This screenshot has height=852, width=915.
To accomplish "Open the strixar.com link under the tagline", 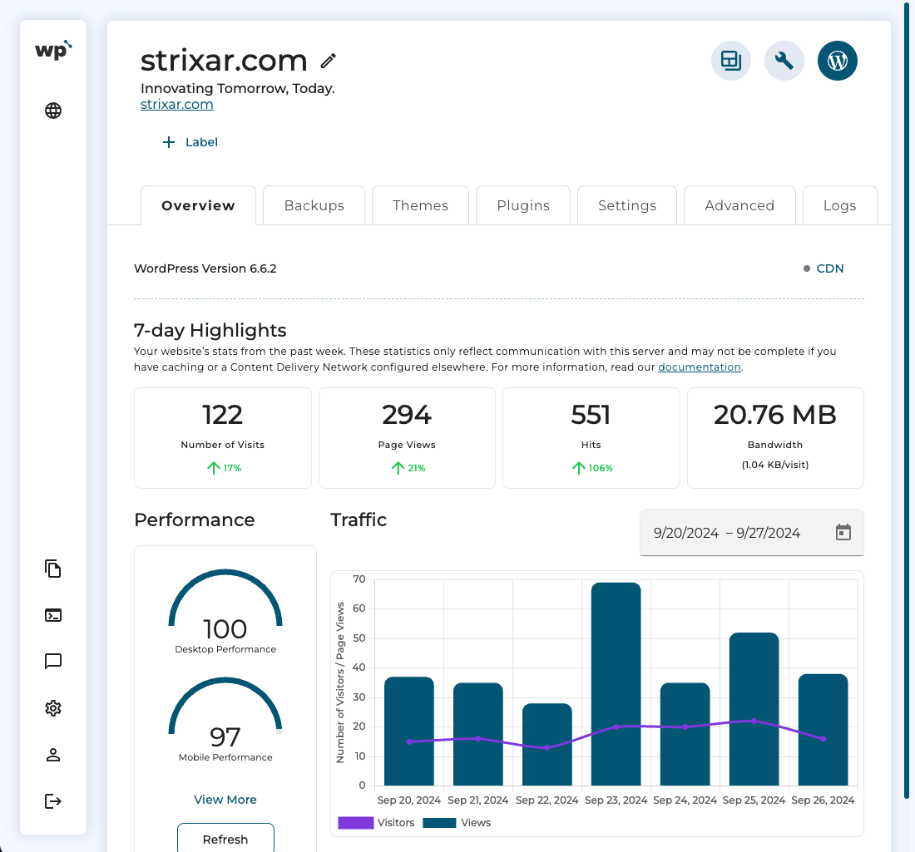I will (x=177, y=105).
